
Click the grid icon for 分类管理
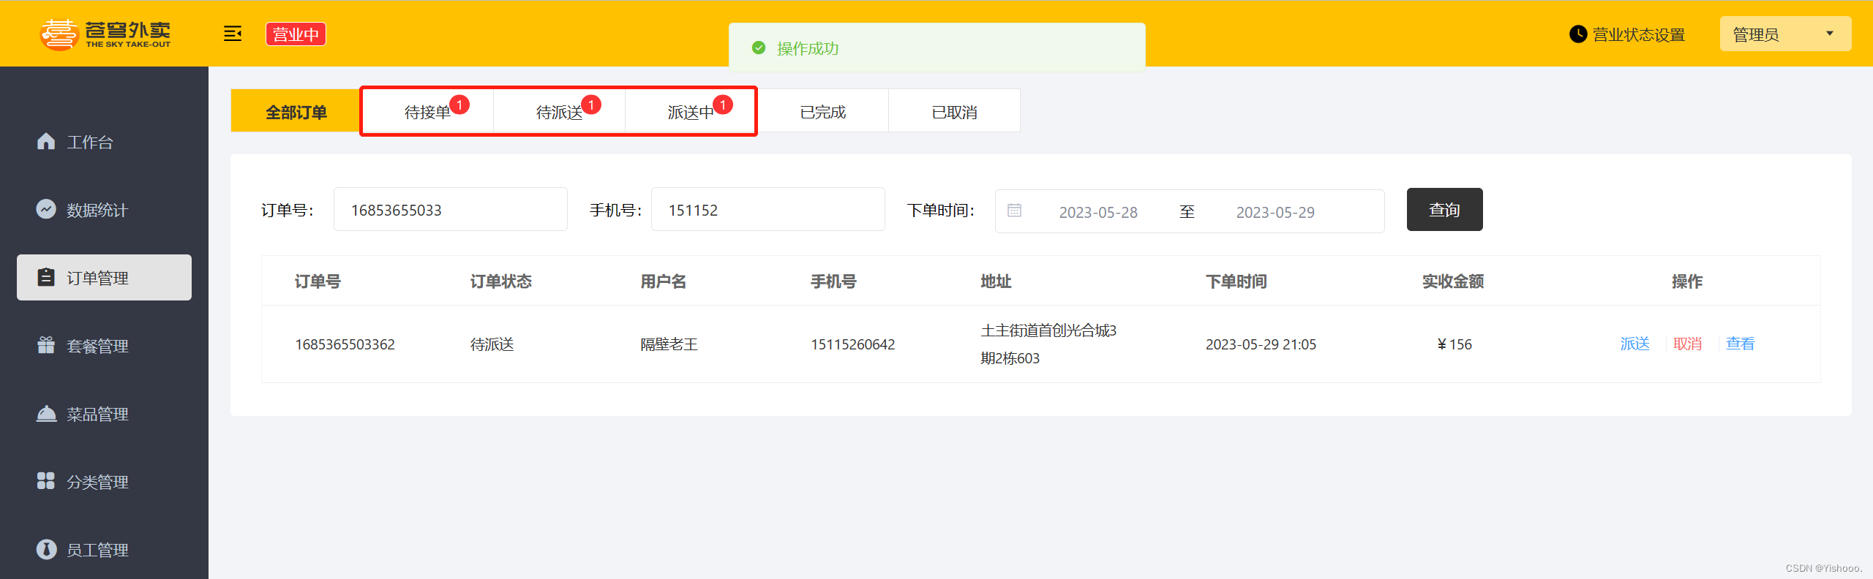[x=46, y=481]
